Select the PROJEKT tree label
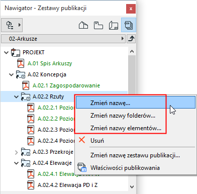Screen dimensions: 197x194 pos(34,52)
